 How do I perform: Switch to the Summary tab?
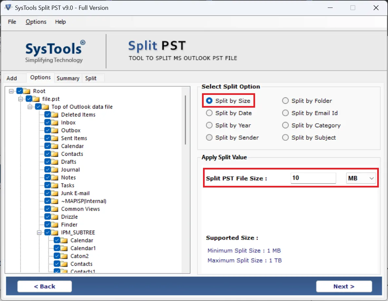coord(68,78)
